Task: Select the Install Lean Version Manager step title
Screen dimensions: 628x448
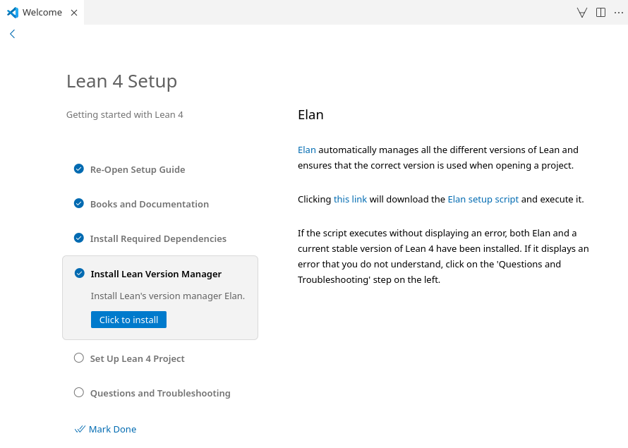Action: pos(156,274)
